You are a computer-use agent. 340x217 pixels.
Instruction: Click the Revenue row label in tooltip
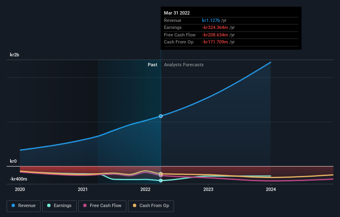[173, 20]
